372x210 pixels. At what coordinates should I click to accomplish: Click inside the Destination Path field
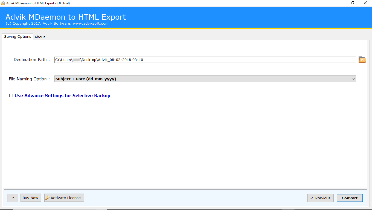click(205, 60)
